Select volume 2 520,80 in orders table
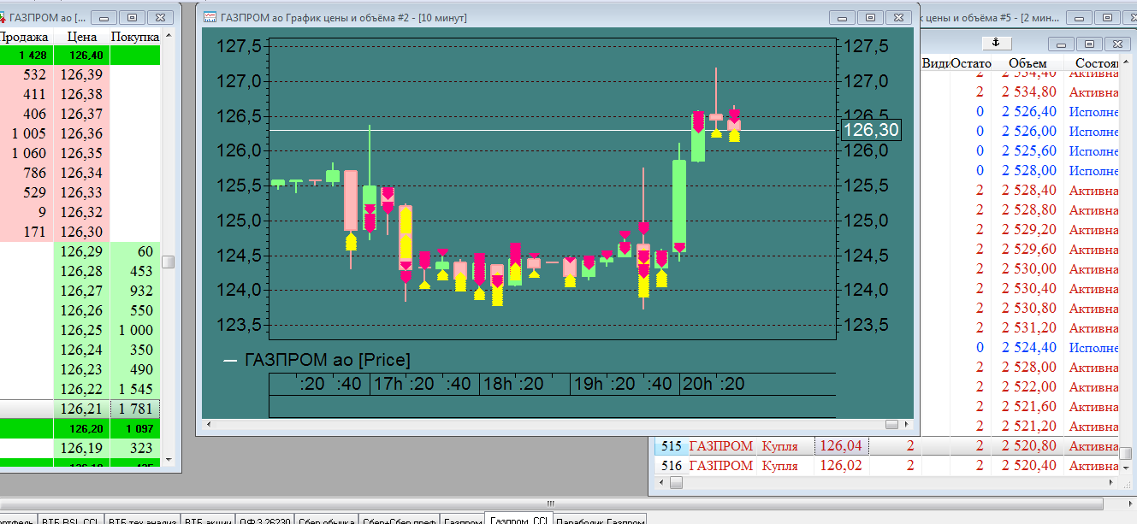The image size is (1137, 524). click(x=1027, y=446)
